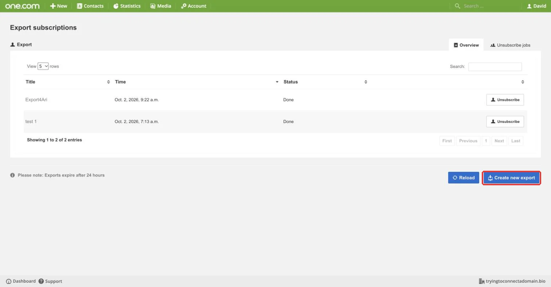The width and height of the screenshot is (551, 287).
Task: Click sort arrows on last column
Action: (x=523, y=82)
